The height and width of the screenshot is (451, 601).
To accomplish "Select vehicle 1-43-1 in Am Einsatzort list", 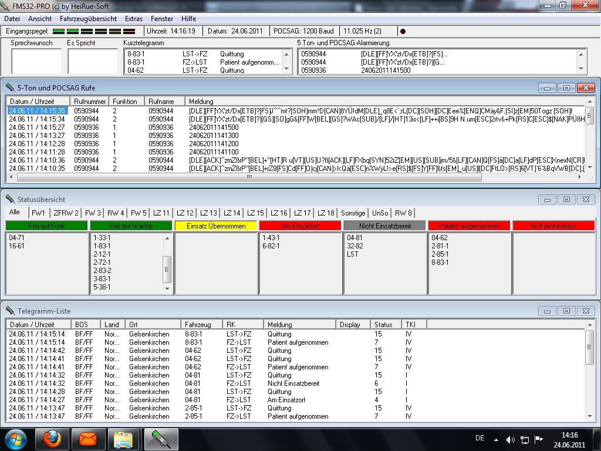I will (271, 238).
